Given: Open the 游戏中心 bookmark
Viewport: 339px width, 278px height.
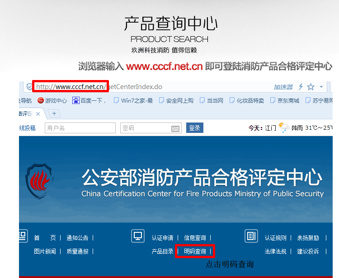Looking at the screenshot, I should pyautogui.click(x=52, y=100).
